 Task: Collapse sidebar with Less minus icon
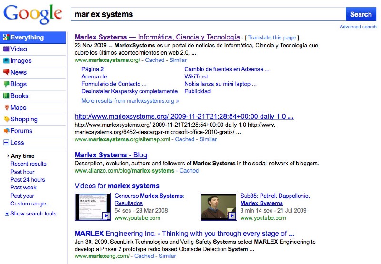(6, 142)
